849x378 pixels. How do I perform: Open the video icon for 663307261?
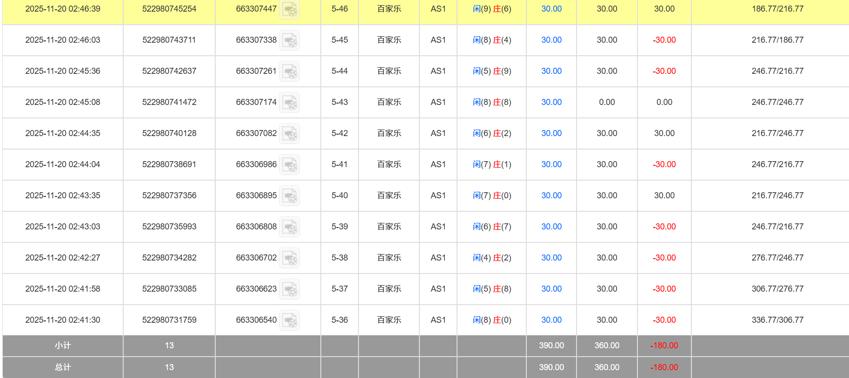[289, 72]
